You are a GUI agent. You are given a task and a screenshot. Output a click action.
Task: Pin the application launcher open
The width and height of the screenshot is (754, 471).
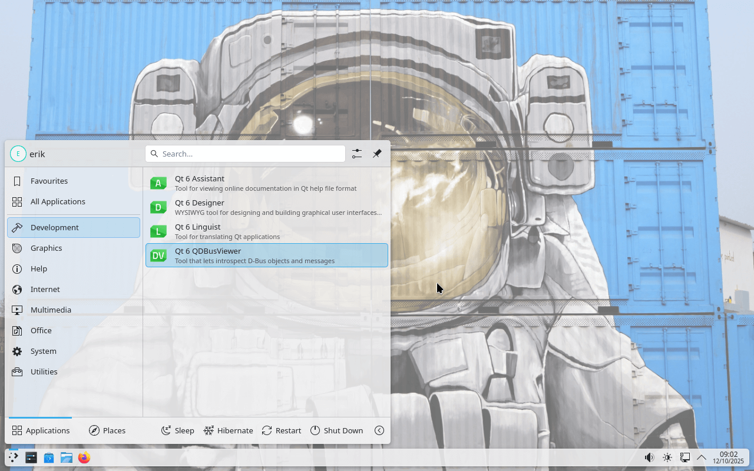377,154
